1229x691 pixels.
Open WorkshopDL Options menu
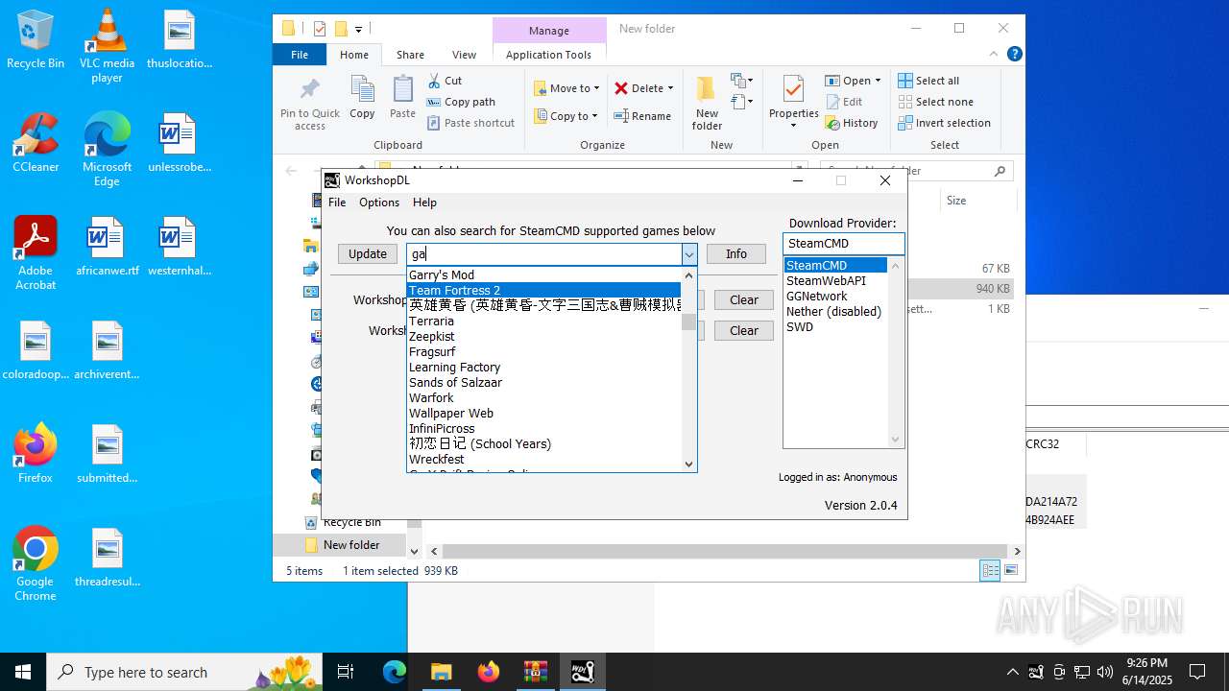click(x=379, y=203)
